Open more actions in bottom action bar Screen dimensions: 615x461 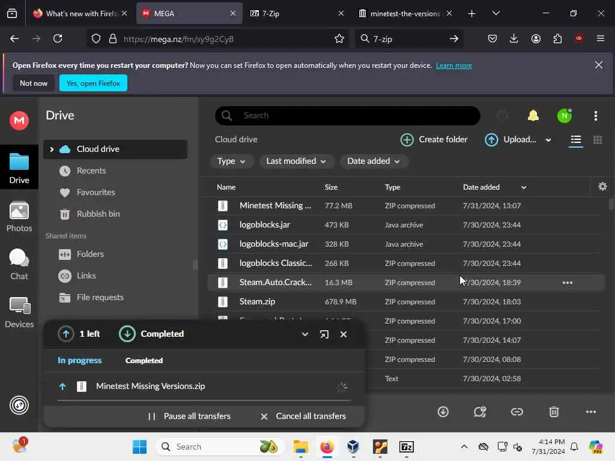click(591, 412)
